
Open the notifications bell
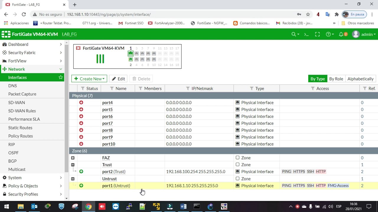(341, 34)
